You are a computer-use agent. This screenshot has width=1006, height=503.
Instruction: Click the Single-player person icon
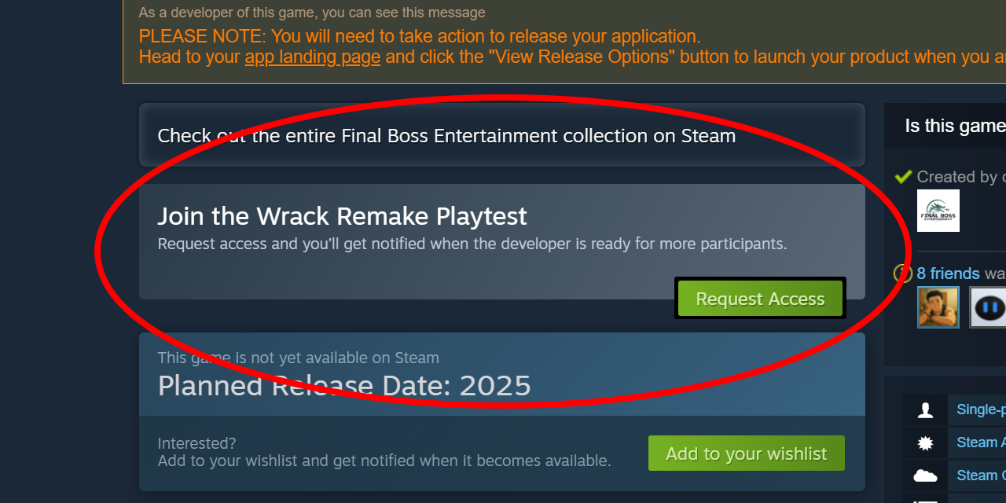point(926,409)
